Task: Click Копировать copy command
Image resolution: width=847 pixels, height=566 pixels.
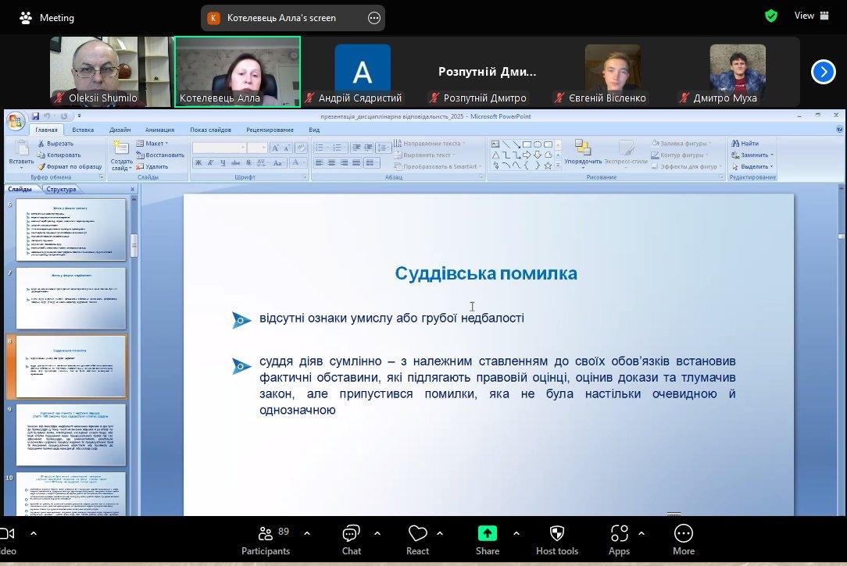Action: (x=59, y=155)
